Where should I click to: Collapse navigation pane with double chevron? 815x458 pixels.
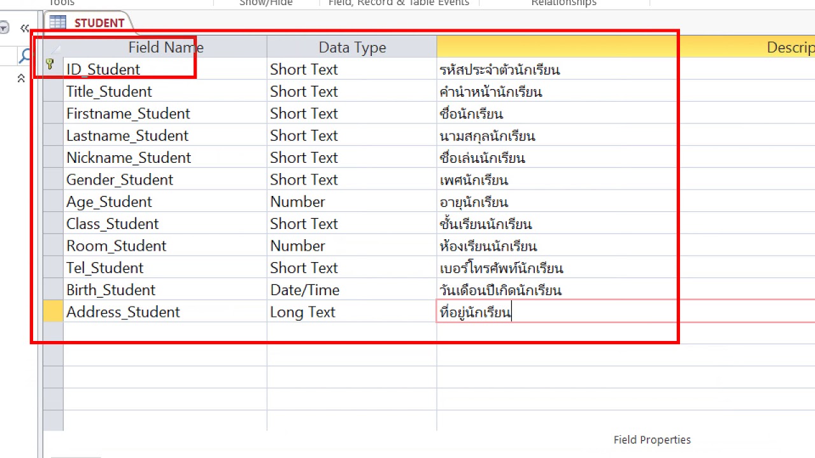pos(24,28)
